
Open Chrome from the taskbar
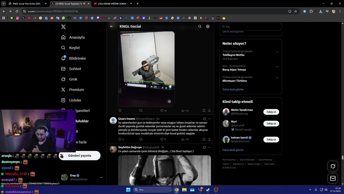pyautogui.click(x=176, y=190)
